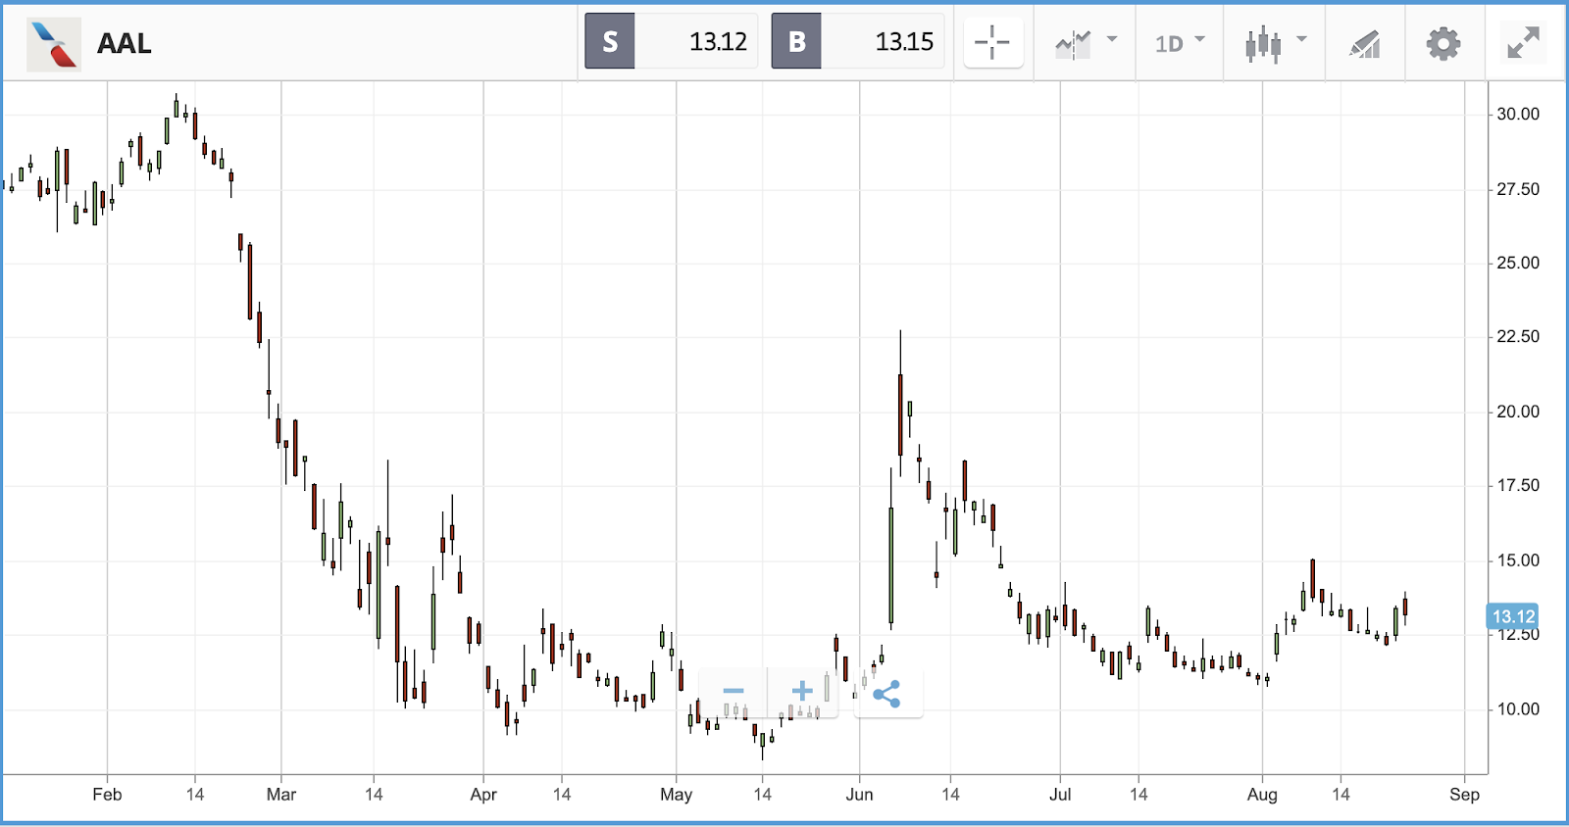Select the candlestick chart type icon

coord(1263,44)
